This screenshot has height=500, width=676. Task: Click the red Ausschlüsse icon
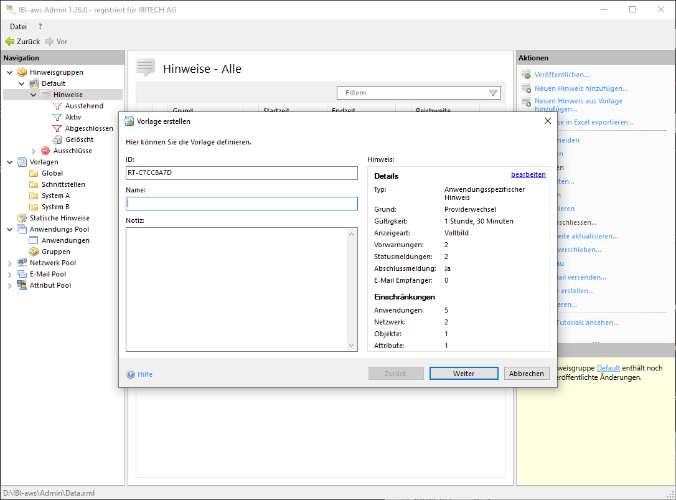[x=45, y=151]
